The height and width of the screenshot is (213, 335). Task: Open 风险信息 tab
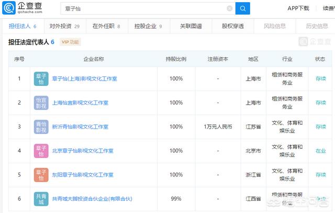274,26
